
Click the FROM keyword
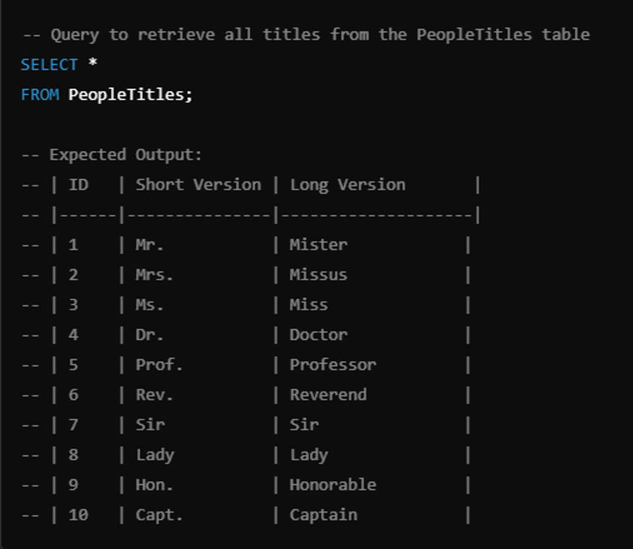39,95
